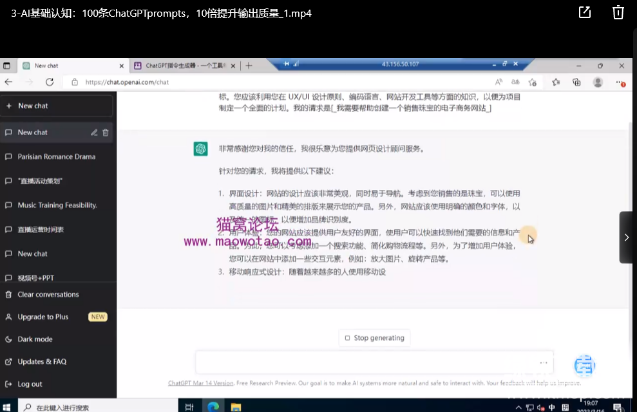Open the browser profile avatar icon
Viewport: 637px width, 412px height.
598,82
